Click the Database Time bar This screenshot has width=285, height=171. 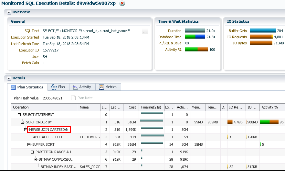coord(195,37)
